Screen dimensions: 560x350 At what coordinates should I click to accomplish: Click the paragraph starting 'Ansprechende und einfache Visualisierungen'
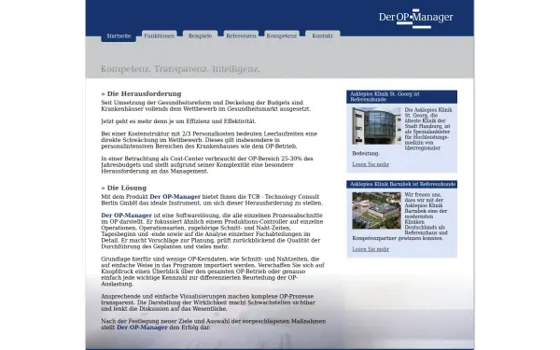pos(208,302)
